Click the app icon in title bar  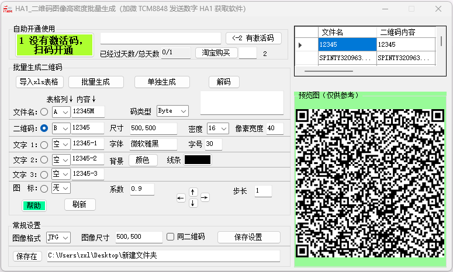tap(8, 9)
